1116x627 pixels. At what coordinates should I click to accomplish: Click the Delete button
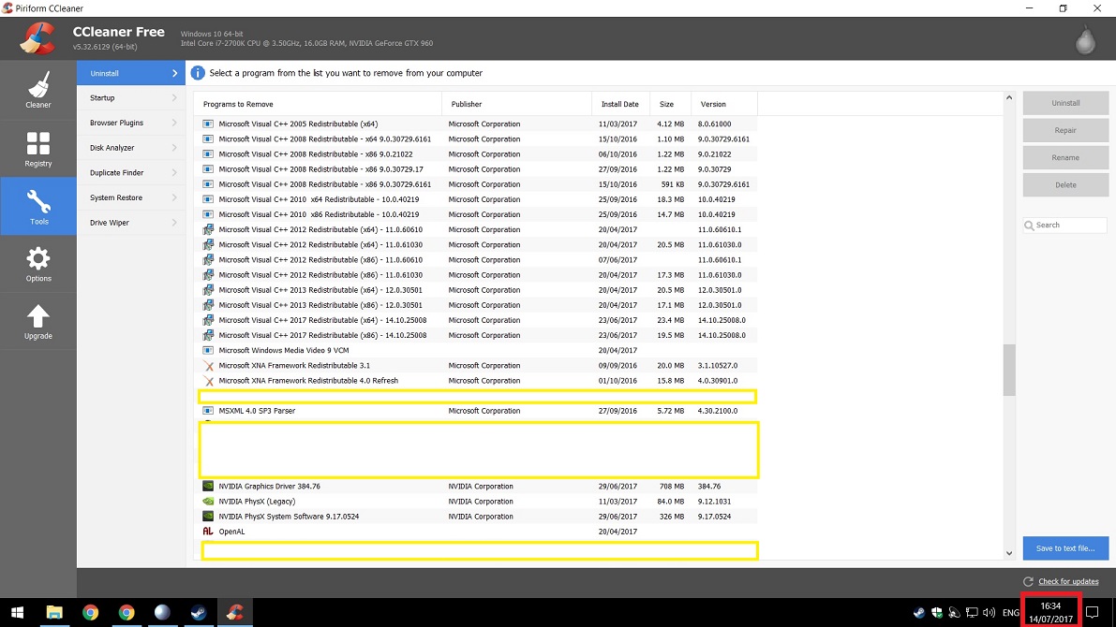point(1065,185)
